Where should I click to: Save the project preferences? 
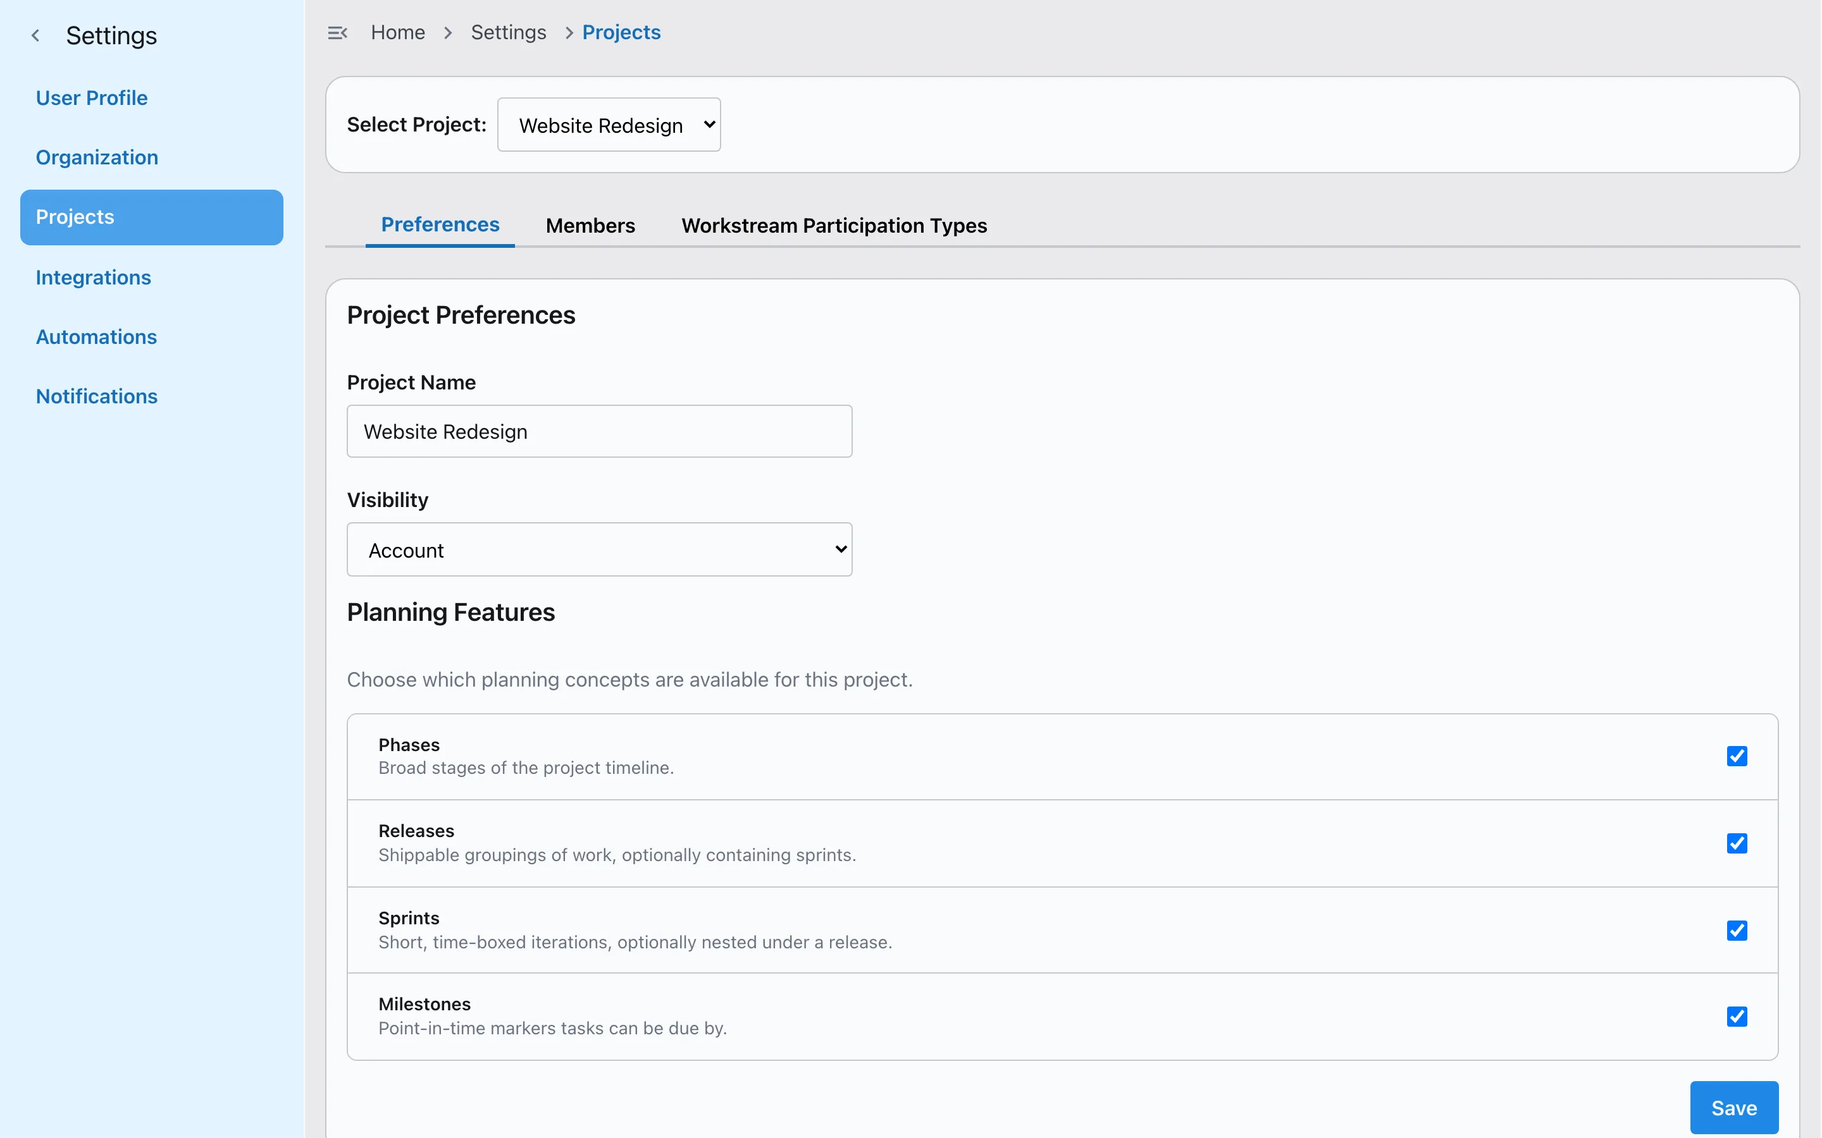click(x=1734, y=1108)
